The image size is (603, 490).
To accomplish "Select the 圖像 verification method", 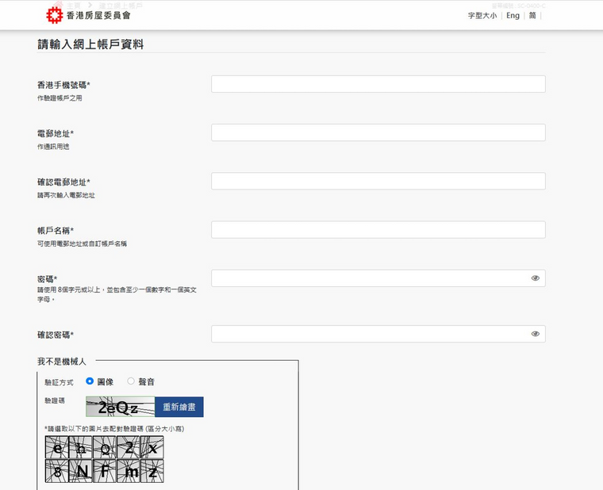I will [x=90, y=381].
